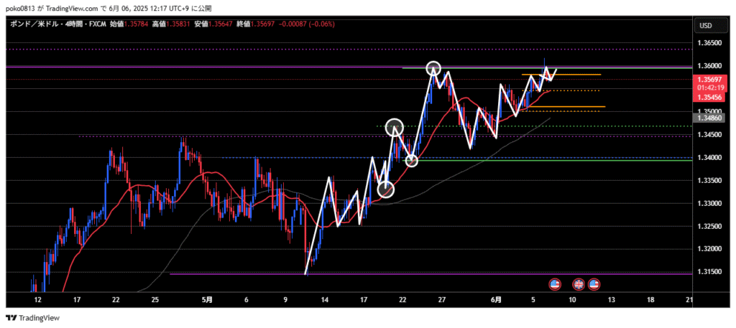Viewport: 736px width, 328px height.
Task: Select the white circle at the 1.36000 peak
Action: coord(433,68)
